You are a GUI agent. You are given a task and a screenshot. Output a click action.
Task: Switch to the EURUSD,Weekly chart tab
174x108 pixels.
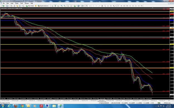point(6,101)
